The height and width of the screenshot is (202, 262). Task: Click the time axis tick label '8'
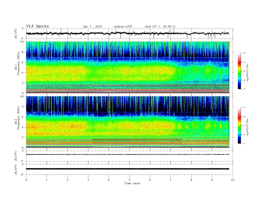[191, 180]
